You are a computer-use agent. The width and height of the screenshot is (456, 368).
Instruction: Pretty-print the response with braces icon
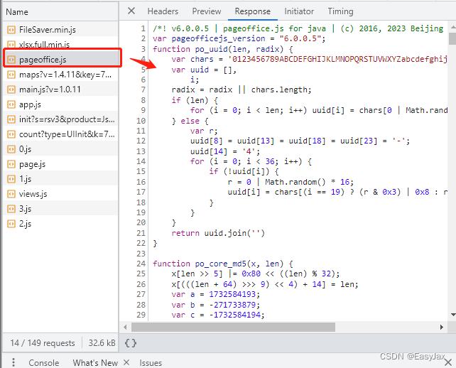pyautogui.click(x=131, y=343)
